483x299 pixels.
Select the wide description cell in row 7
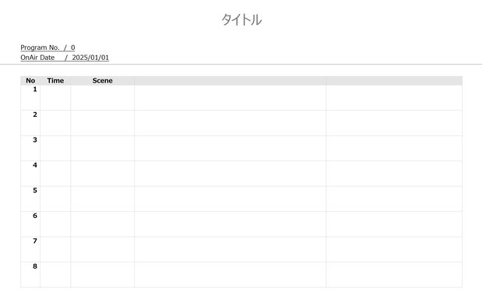tap(230, 249)
